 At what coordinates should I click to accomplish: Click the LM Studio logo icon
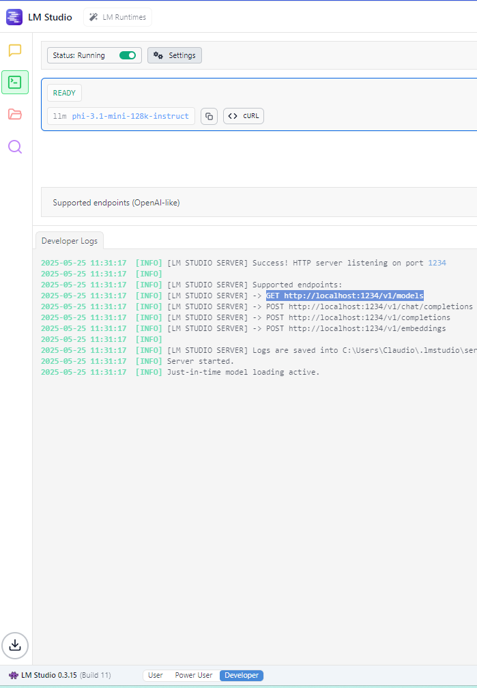pos(14,17)
